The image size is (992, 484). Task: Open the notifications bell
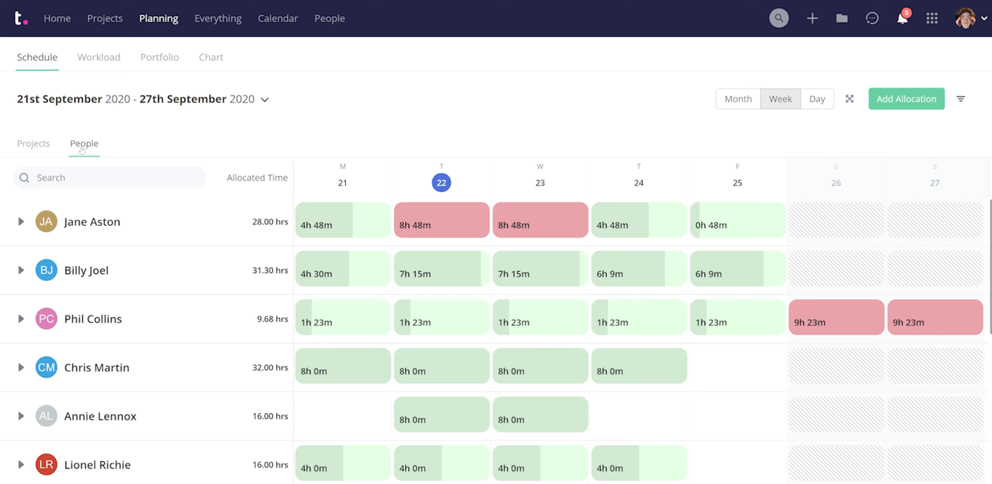tap(902, 19)
